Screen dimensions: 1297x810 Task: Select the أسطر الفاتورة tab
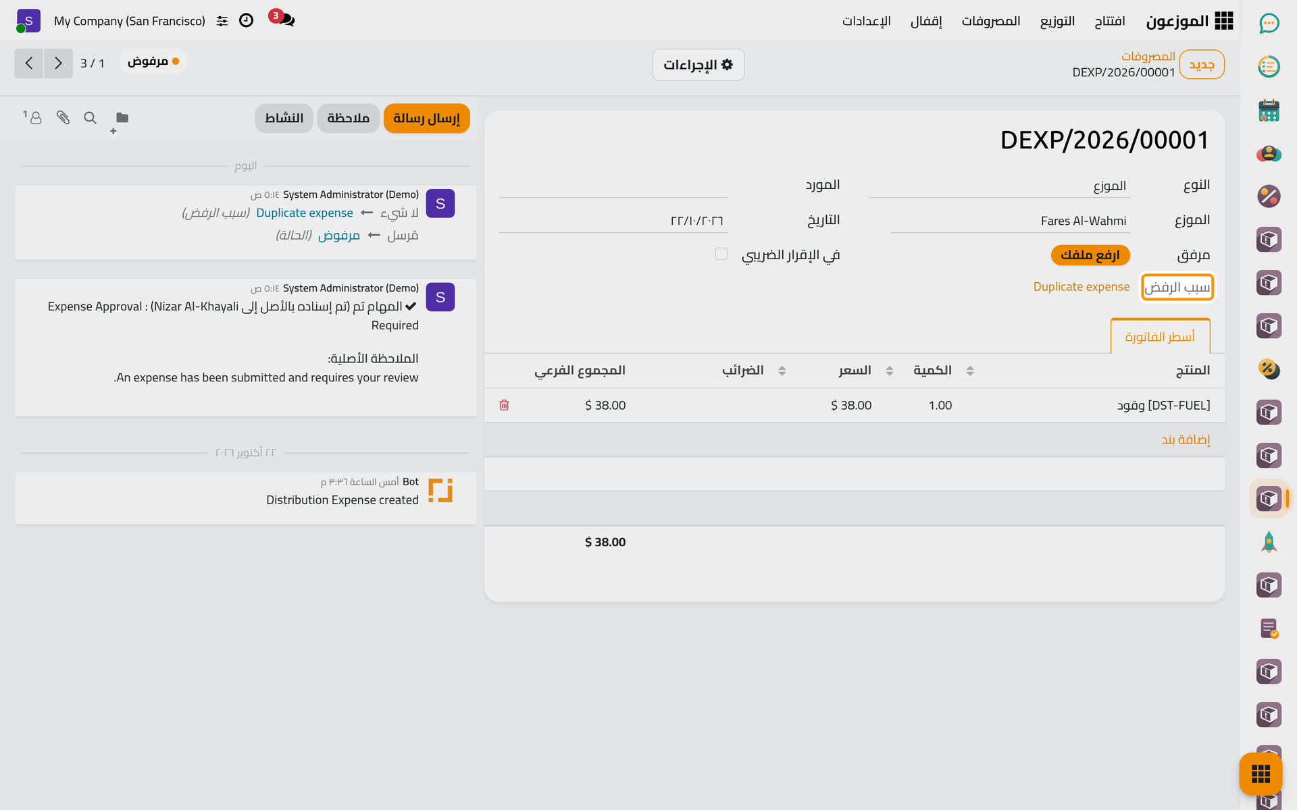(x=1160, y=336)
